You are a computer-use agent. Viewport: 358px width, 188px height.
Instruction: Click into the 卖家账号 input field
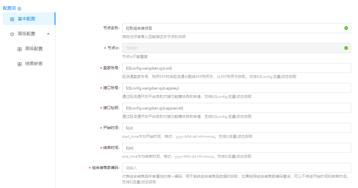pyautogui.click(x=236, y=68)
